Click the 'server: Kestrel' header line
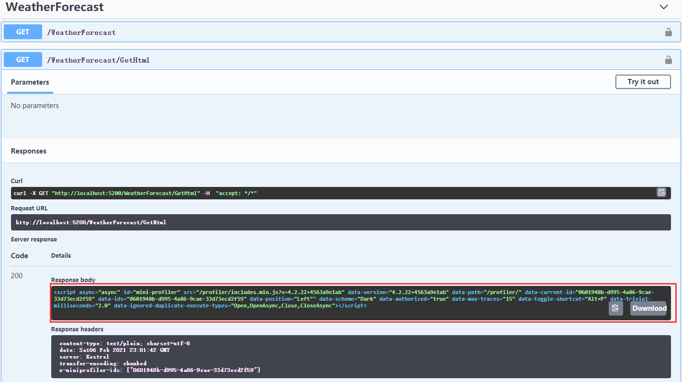The image size is (682, 382). 84,357
